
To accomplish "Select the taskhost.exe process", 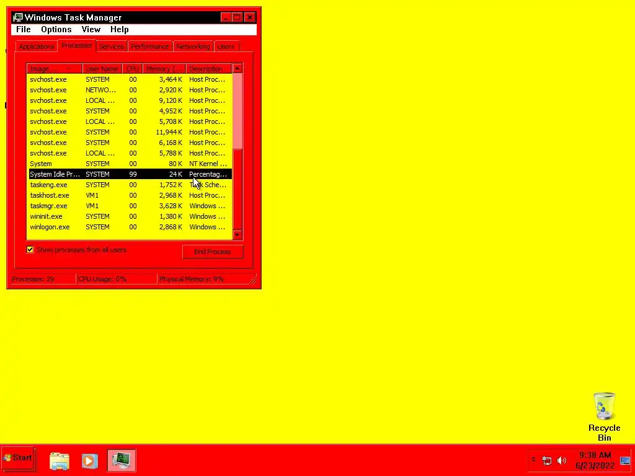I will (x=129, y=195).
